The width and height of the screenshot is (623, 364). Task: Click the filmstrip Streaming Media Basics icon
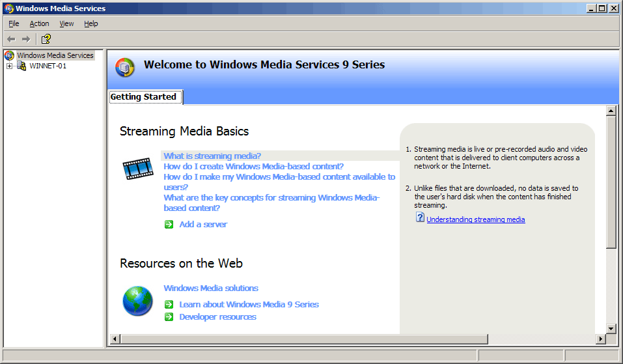click(x=138, y=169)
